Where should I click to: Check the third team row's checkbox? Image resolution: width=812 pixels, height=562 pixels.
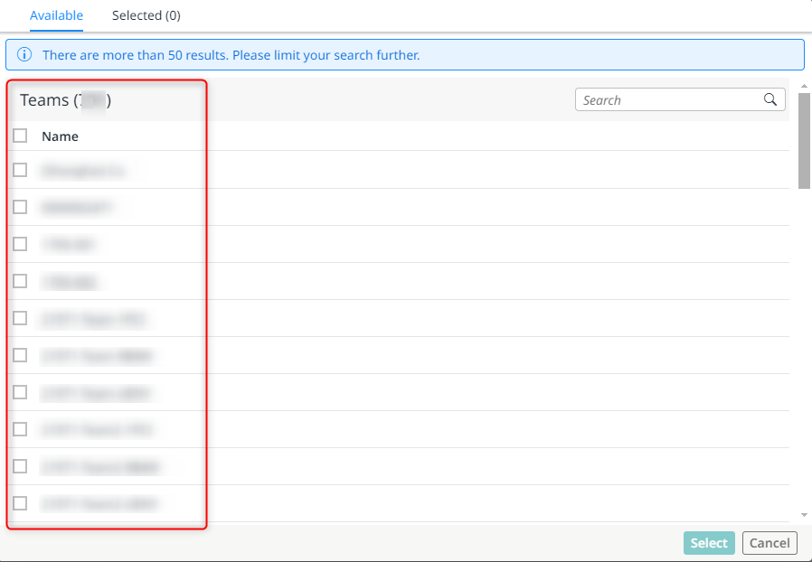(x=20, y=244)
